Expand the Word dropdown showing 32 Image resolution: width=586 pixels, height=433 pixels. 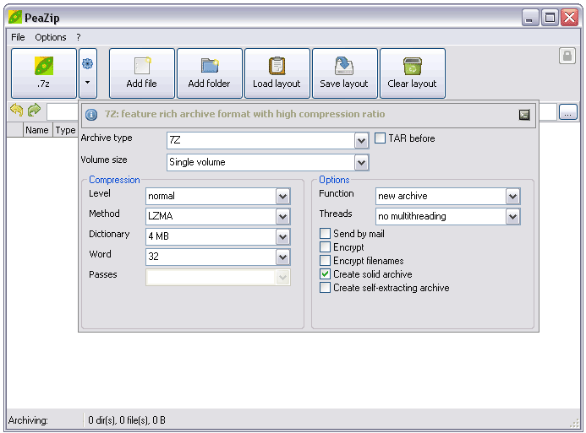coord(283,257)
